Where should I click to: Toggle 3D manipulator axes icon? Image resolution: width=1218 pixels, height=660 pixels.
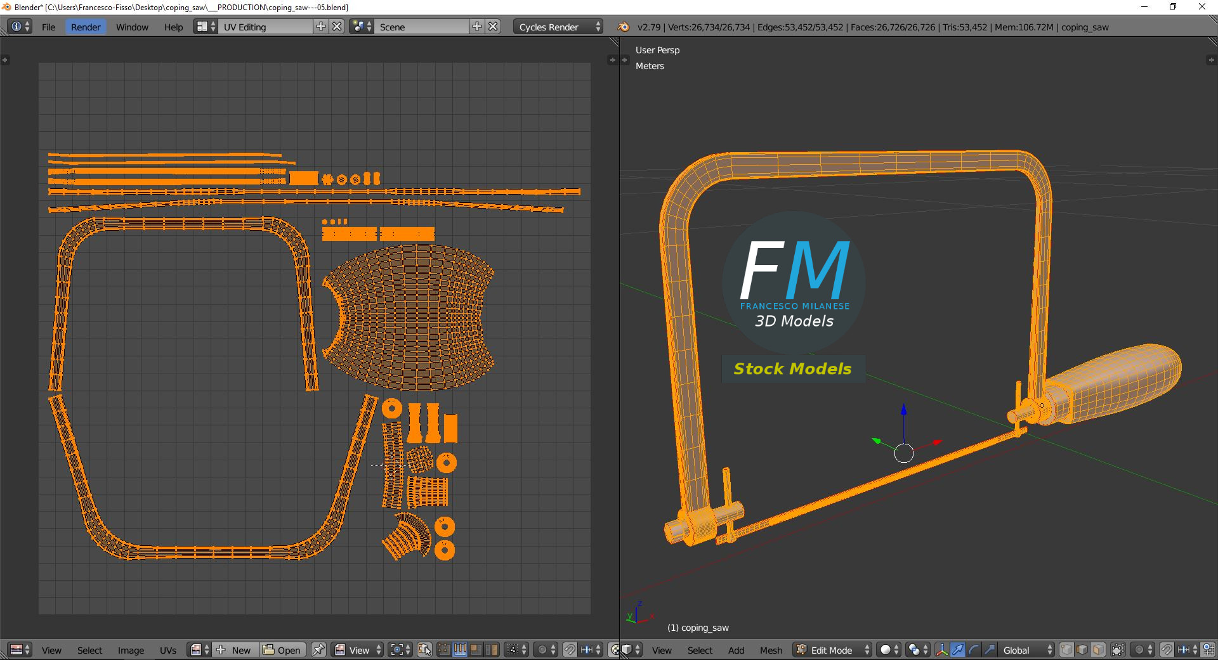coord(942,650)
